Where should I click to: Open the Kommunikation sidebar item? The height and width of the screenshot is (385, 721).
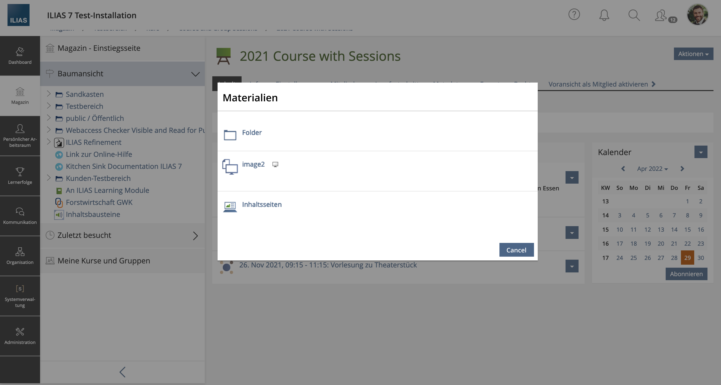[20, 216]
